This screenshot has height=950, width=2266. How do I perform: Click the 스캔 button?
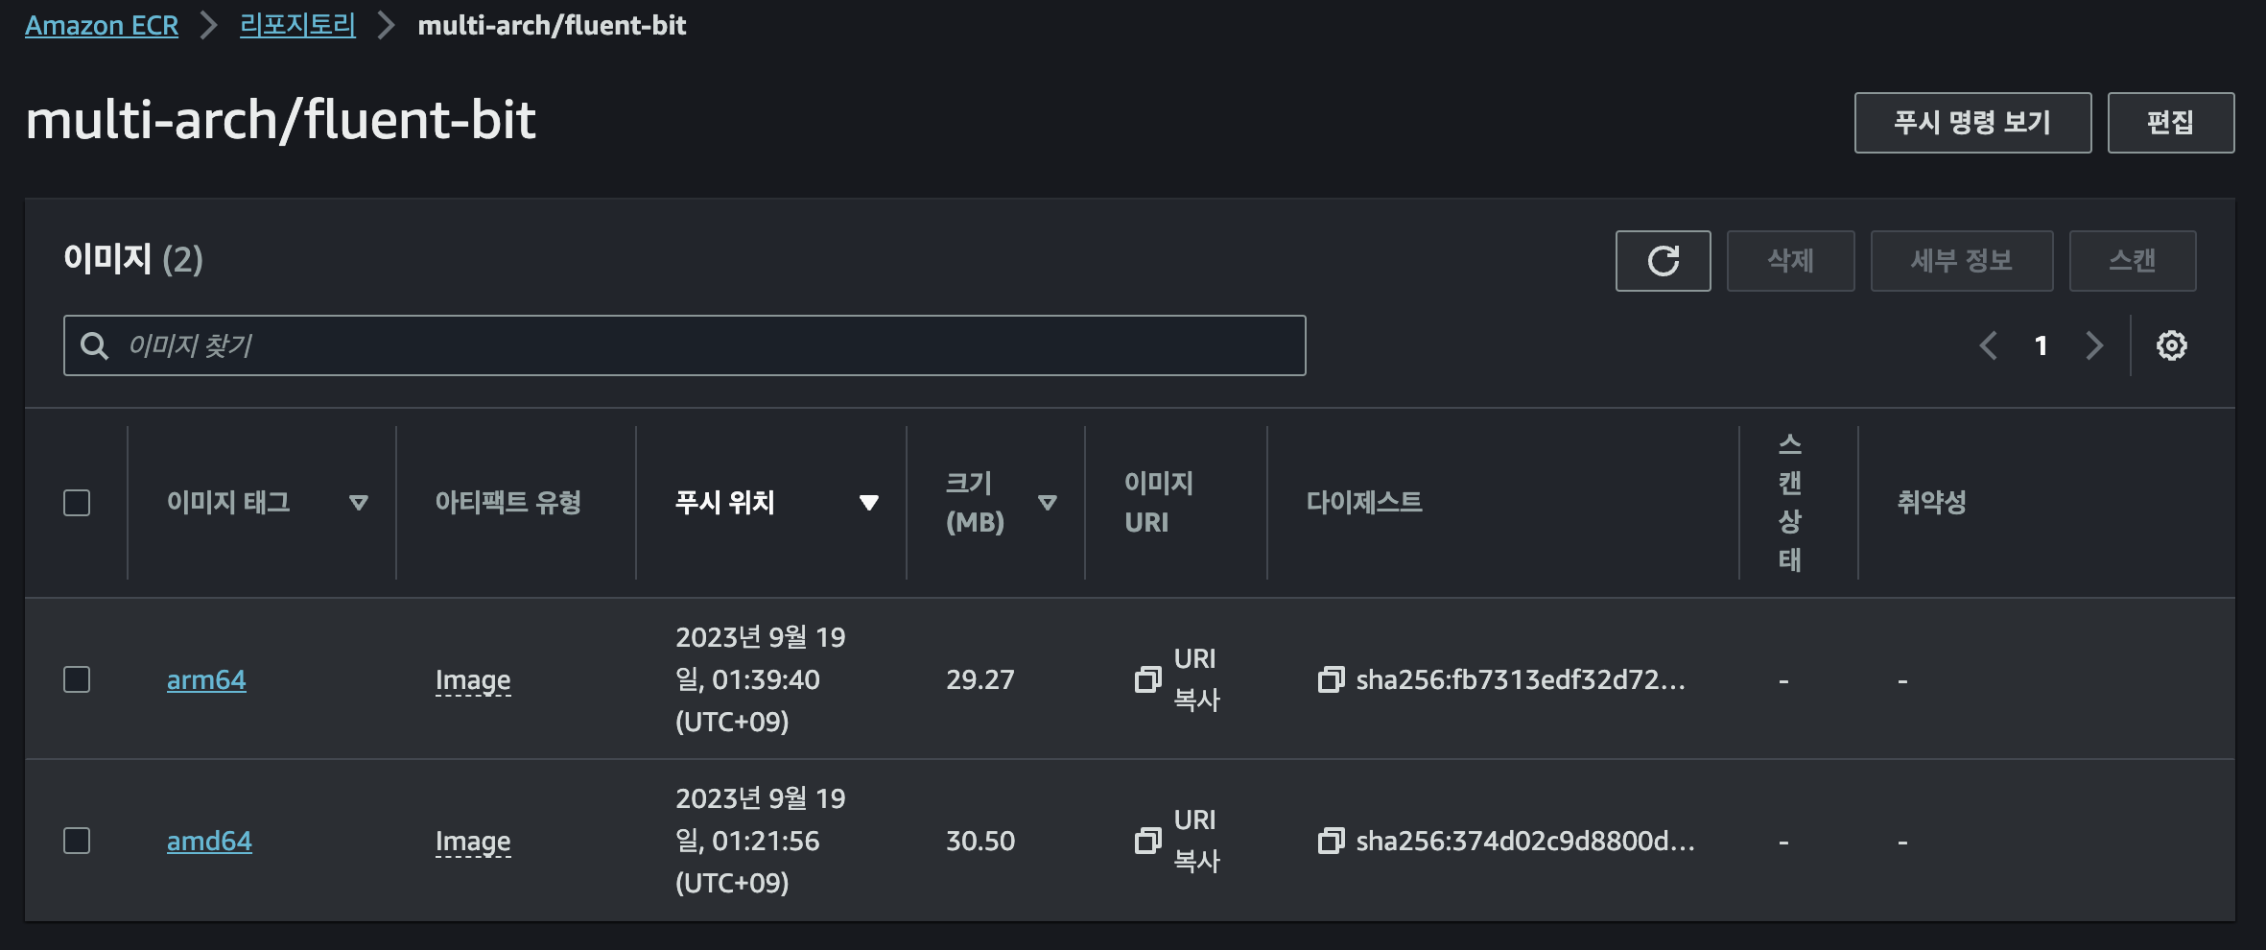pos(2133,261)
